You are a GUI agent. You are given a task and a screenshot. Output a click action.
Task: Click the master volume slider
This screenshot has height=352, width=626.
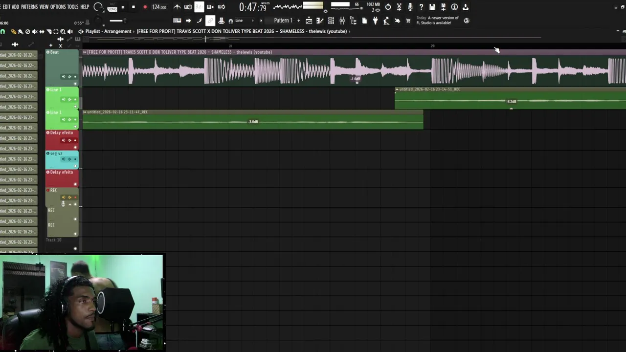tap(117, 21)
